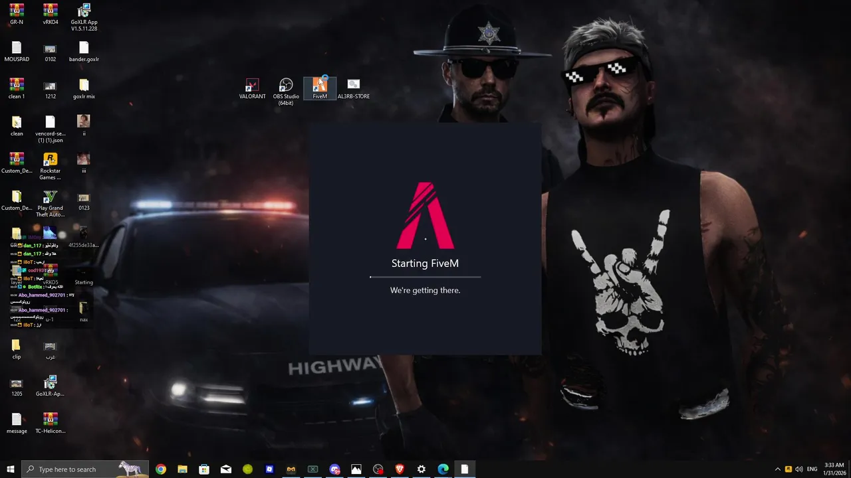Open the 1205 image file

pyautogui.click(x=17, y=386)
